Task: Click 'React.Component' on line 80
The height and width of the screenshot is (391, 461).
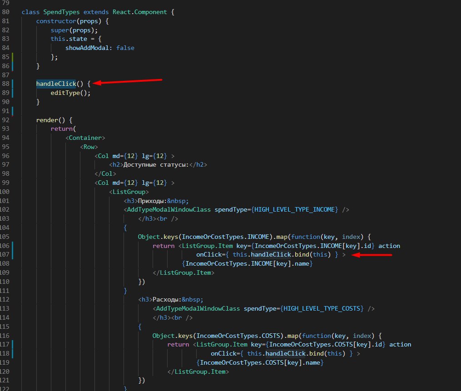Action: [x=139, y=12]
